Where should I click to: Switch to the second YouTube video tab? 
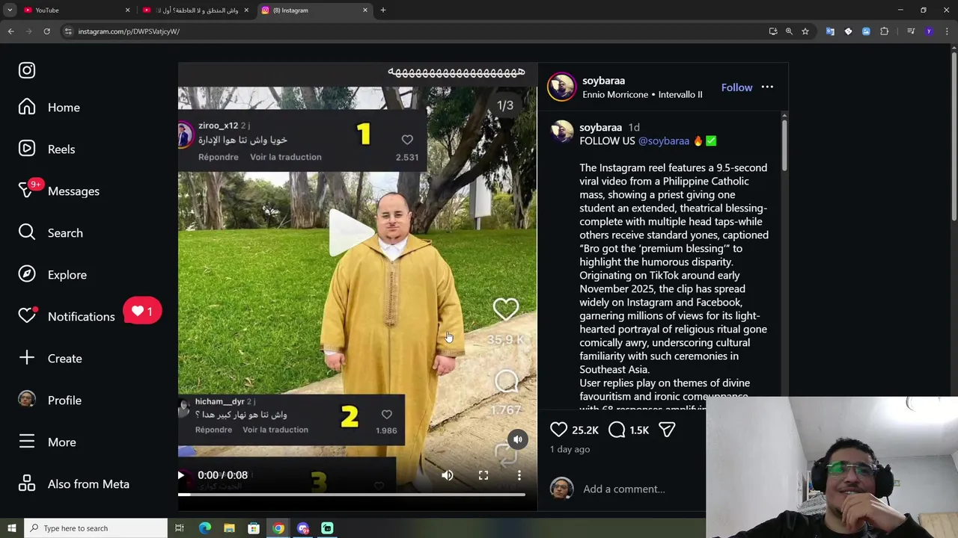[x=196, y=10]
